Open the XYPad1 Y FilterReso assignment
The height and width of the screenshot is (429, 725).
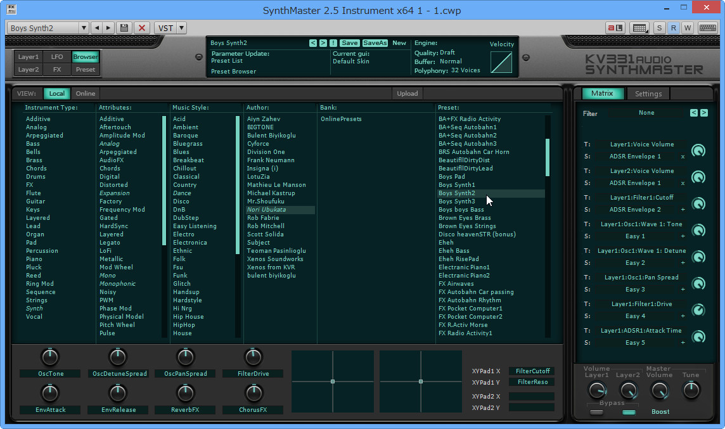tap(532, 382)
